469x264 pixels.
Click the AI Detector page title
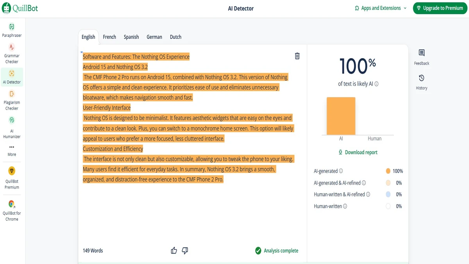pyautogui.click(x=241, y=8)
